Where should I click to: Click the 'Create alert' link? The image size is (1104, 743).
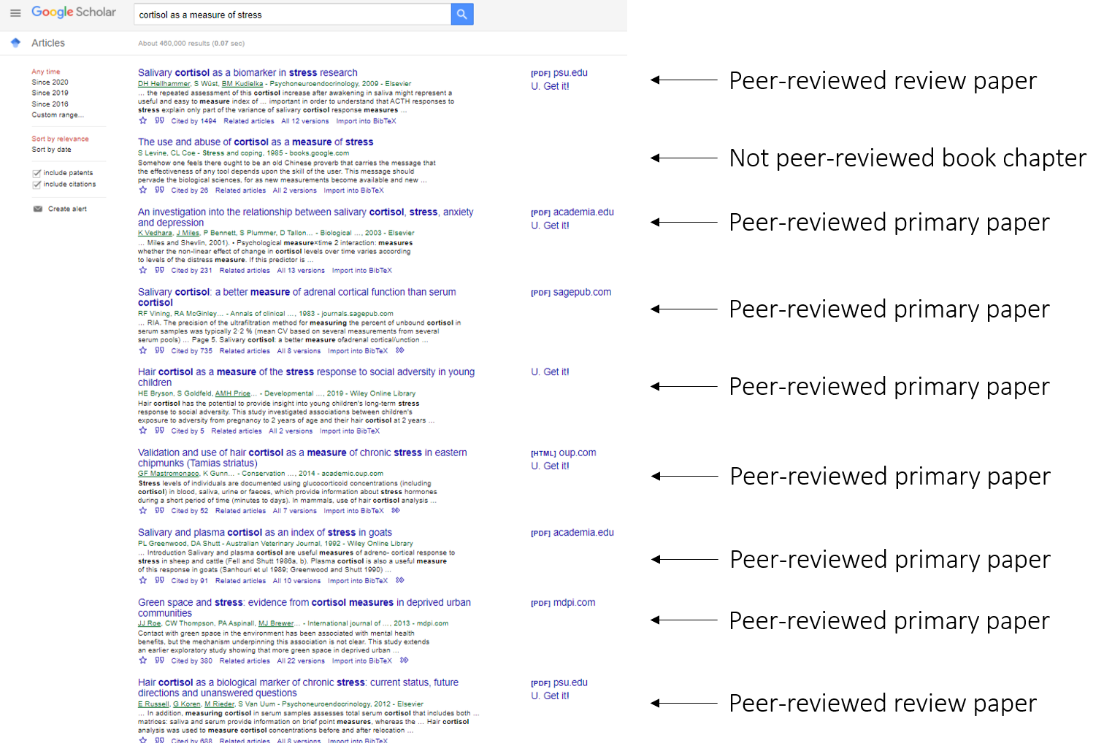coord(67,209)
